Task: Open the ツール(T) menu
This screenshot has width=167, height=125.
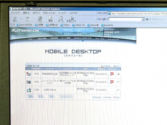Action: [62, 13]
